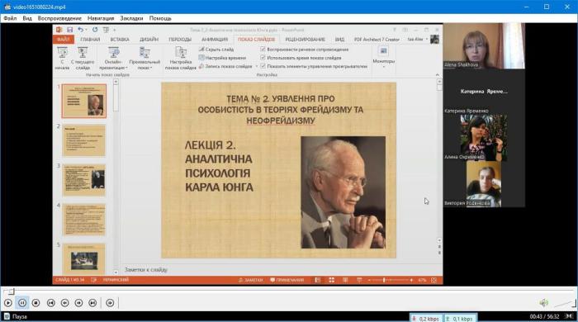578x322 pixels.
Task: Click the Undo arrow in PowerPoint toolbar
Action: 81,30
